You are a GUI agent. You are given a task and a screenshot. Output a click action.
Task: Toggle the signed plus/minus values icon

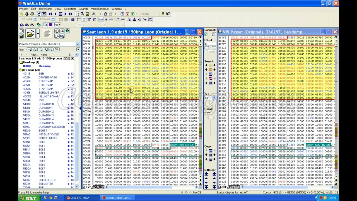click(123, 19)
